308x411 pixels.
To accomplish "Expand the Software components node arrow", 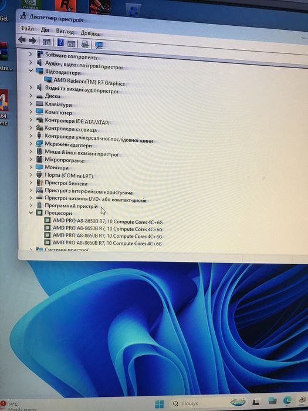I will (x=31, y=54).
